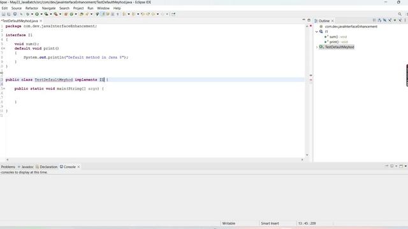Click the Debug bug icon
Image resolution: width=408 pixels, height=229 pixels.
coord(27,14)
